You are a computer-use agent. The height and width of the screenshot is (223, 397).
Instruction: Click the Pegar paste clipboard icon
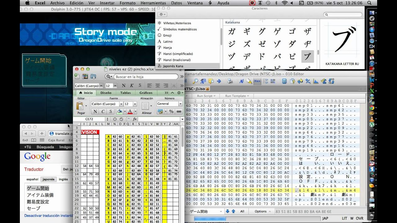tap(80, 106)
